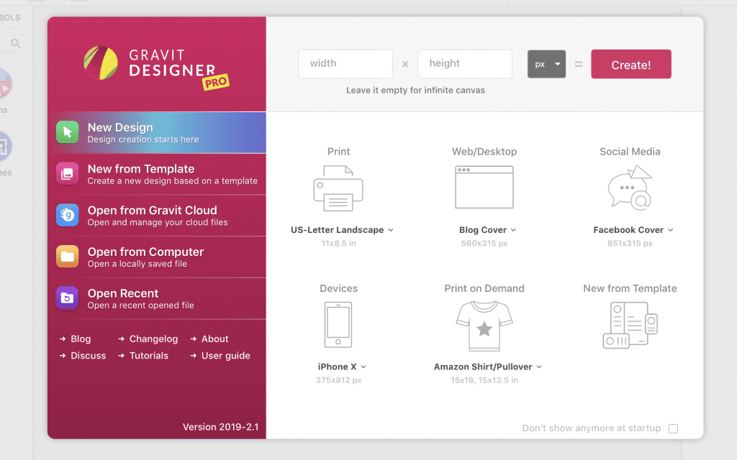Select the iPhone icon under Devices
The width and height of the screenshot is (737, 460).
point(338,323)
